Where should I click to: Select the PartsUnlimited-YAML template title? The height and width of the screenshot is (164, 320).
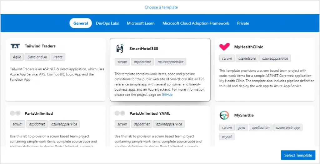pyautogui.click(x=150, y=113)
